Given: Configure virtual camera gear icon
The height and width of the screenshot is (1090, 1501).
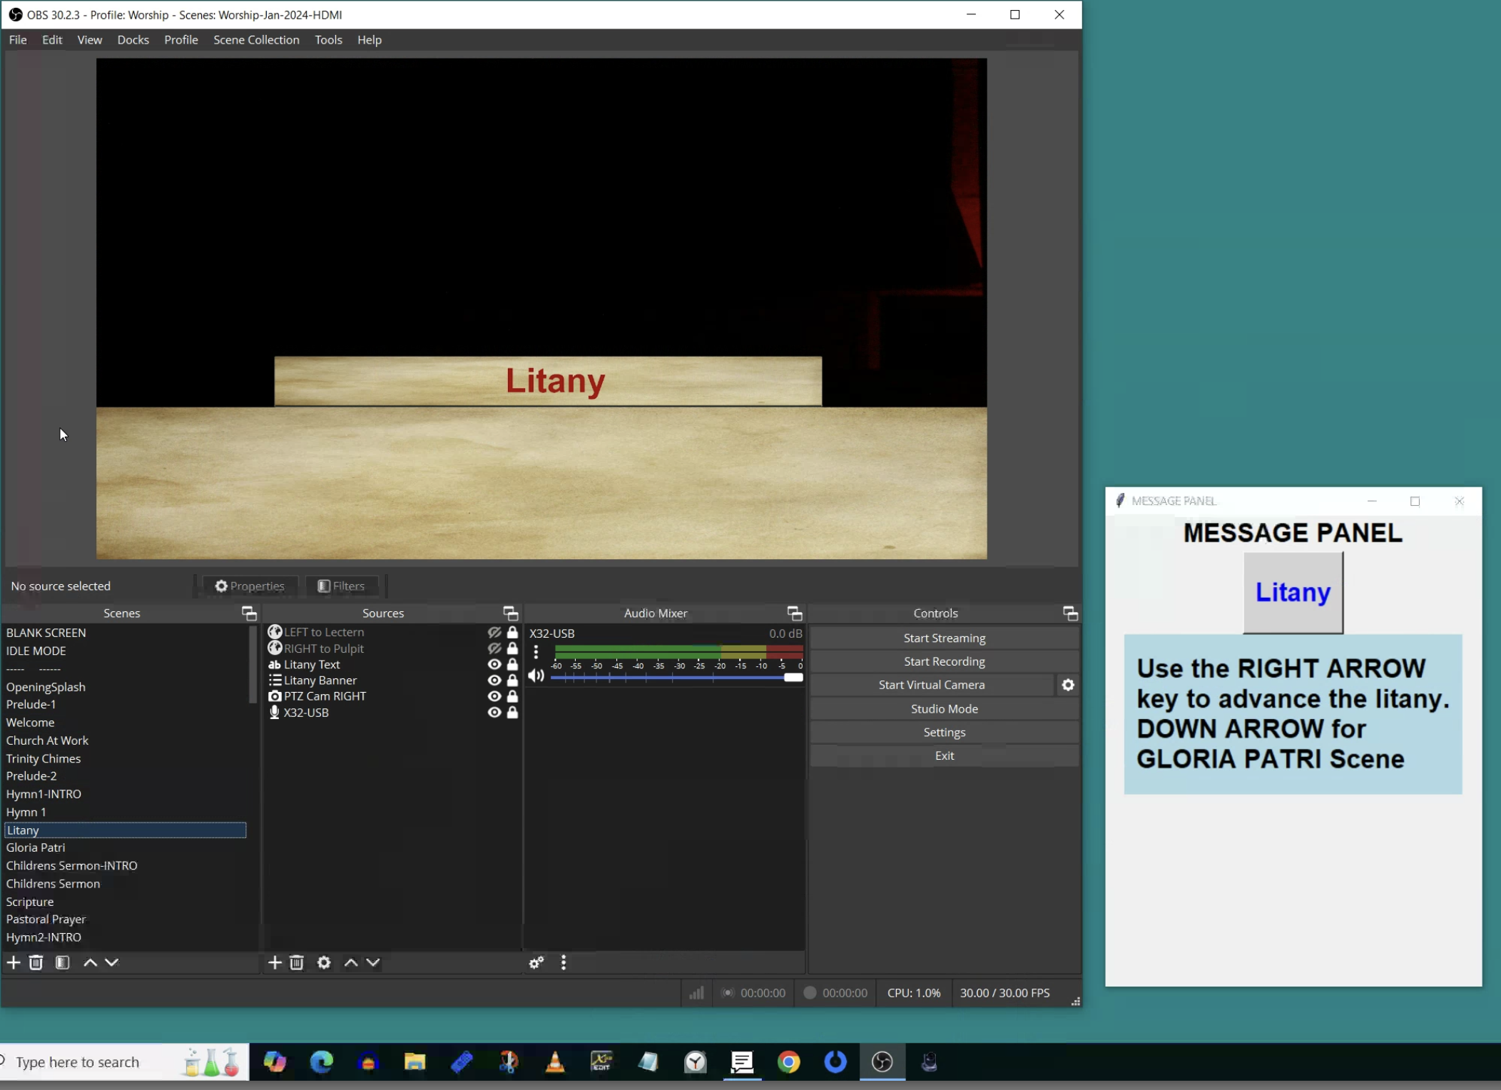Looking at the screenshot, I should click(1068, 685).
